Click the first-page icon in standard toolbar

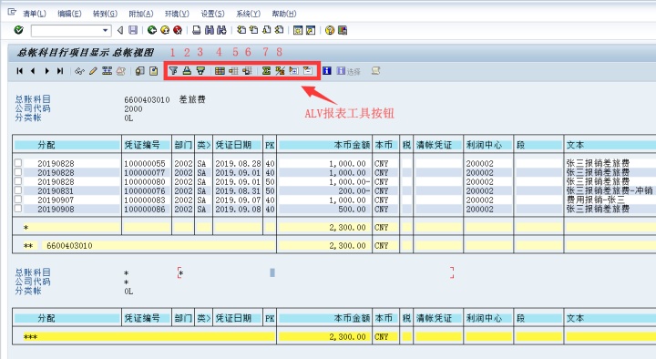click(x=241, y=30)
